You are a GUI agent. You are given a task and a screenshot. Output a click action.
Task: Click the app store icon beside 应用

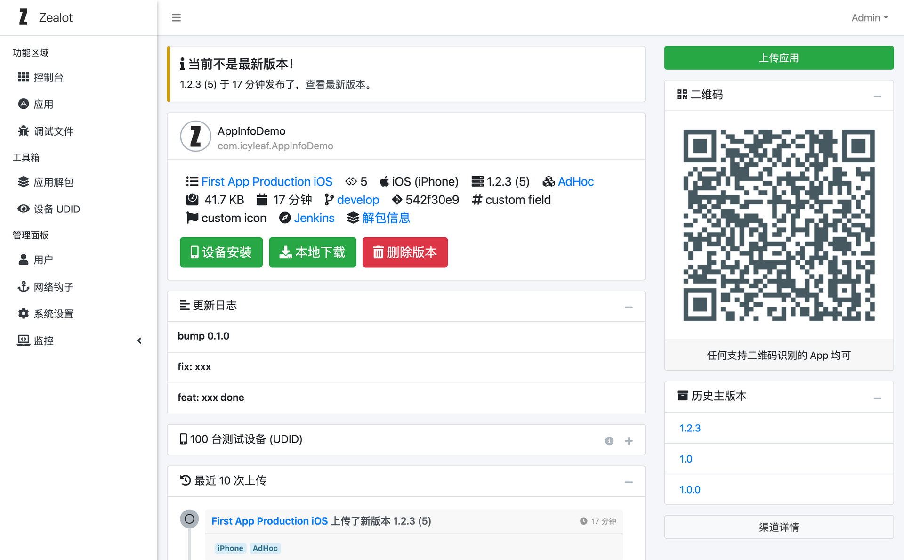pos(23,104)
